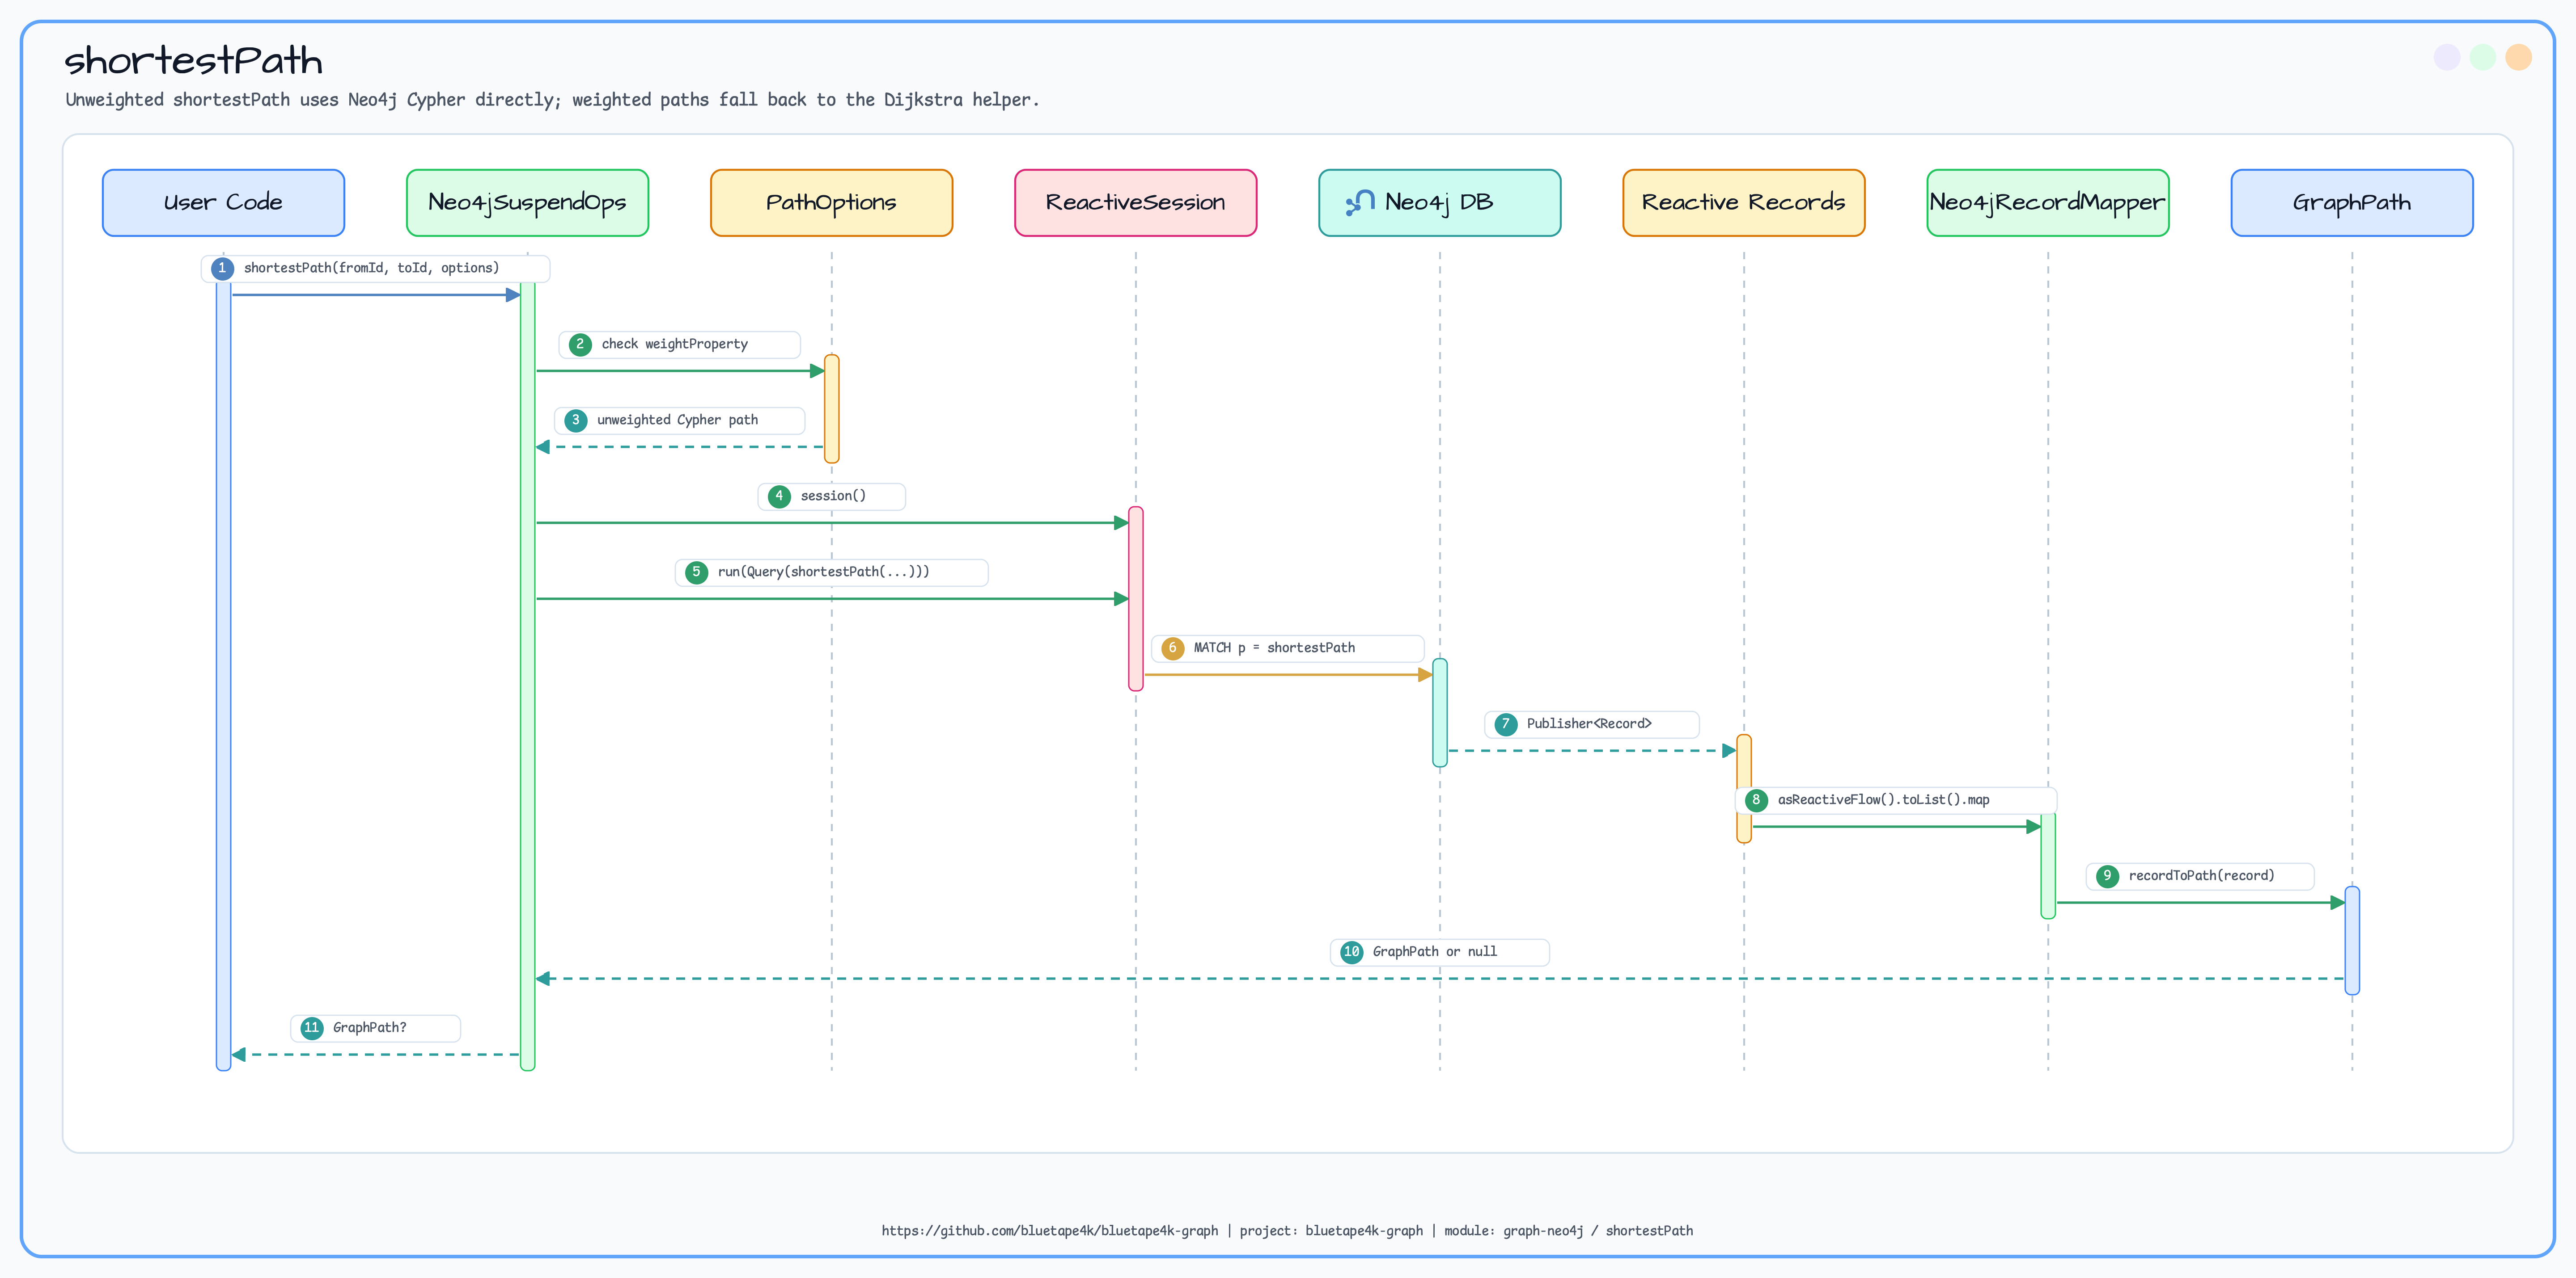Click step badge 1 beside shortestPath(fromId, toId, options)
Image resolution: width=2576 pixels, height=1278 pixels.
click(x=222, y=269)
